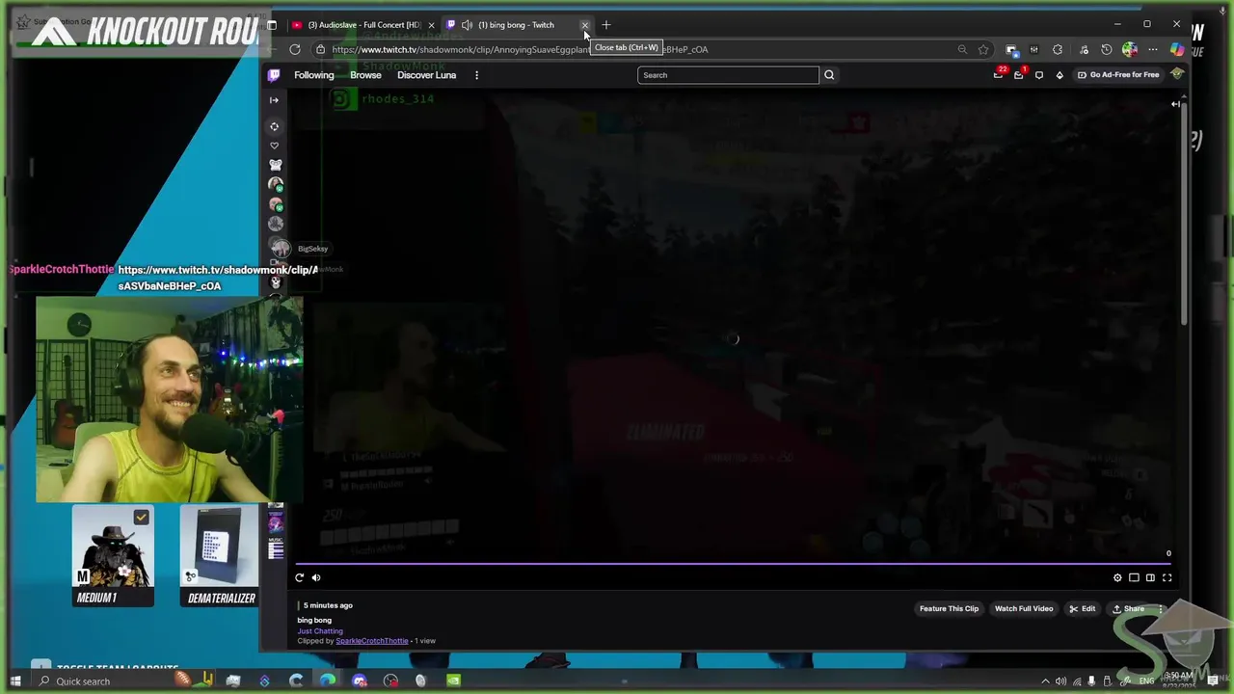Open SparkleCrotchThottie clipper profile link
This screenshot has height=694, width=1234.
tap(372, 641)
